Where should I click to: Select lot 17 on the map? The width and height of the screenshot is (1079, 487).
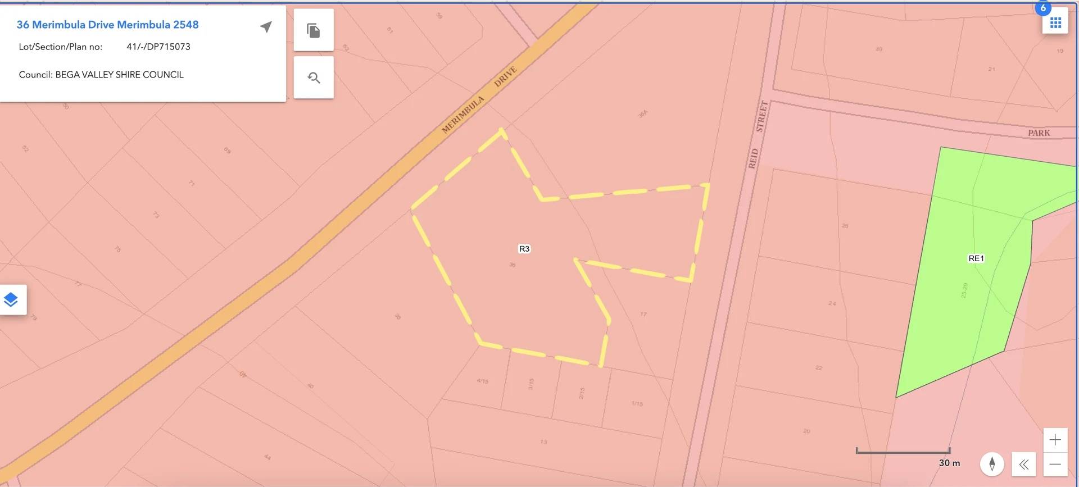pyautogui.click(x=643, y=314)
